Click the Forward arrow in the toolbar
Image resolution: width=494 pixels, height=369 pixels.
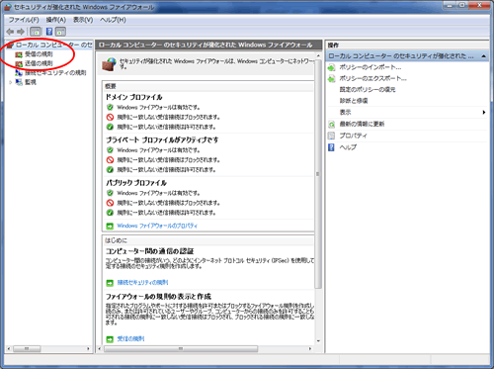point(21,32)
